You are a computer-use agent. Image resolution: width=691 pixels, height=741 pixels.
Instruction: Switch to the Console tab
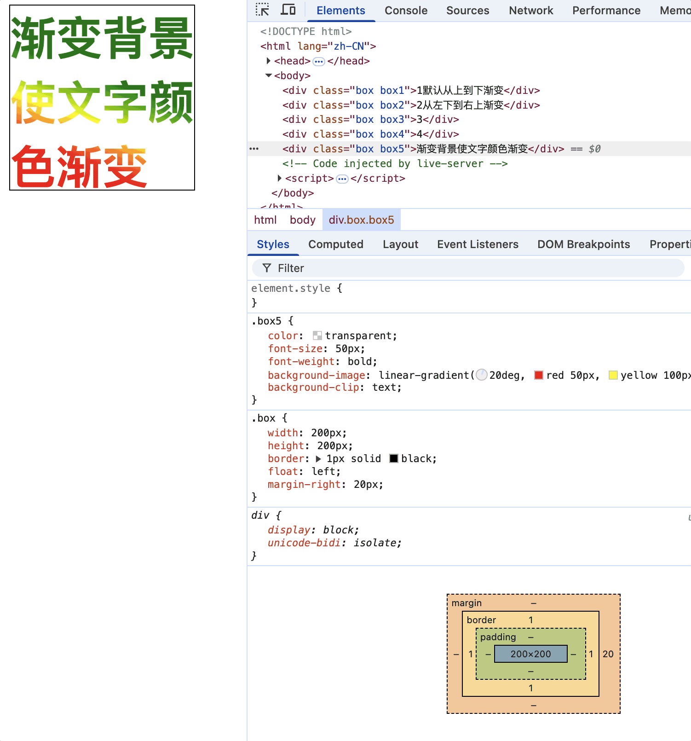pyautogui.click(x=406, y=11)
